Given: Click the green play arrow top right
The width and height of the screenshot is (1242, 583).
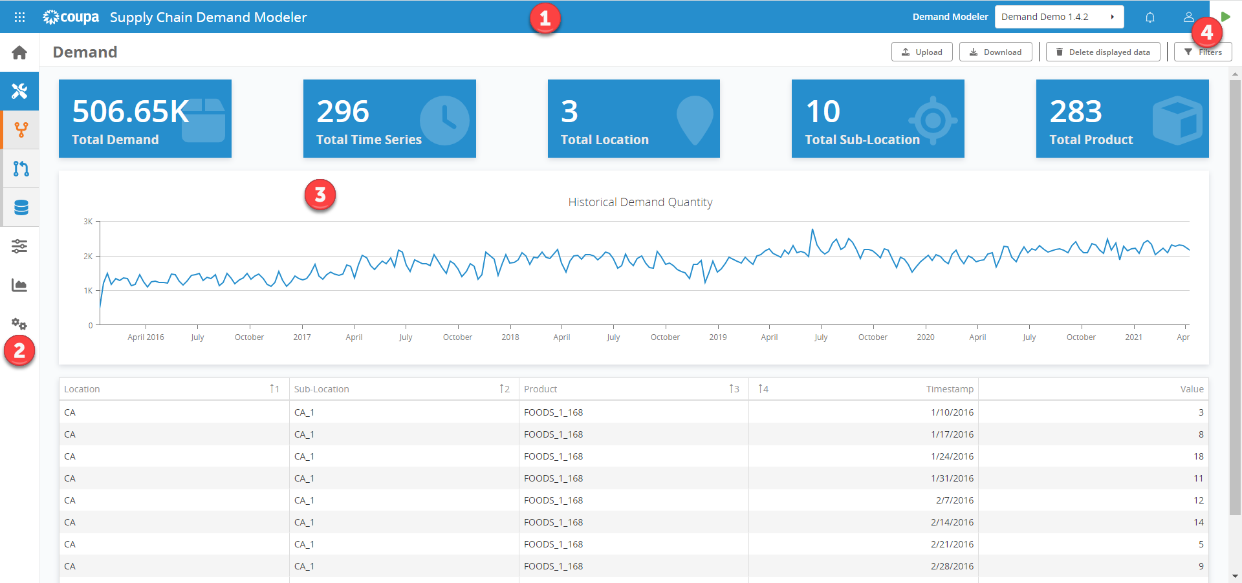Looking at the screenshot, I should tap(1226, 17).
